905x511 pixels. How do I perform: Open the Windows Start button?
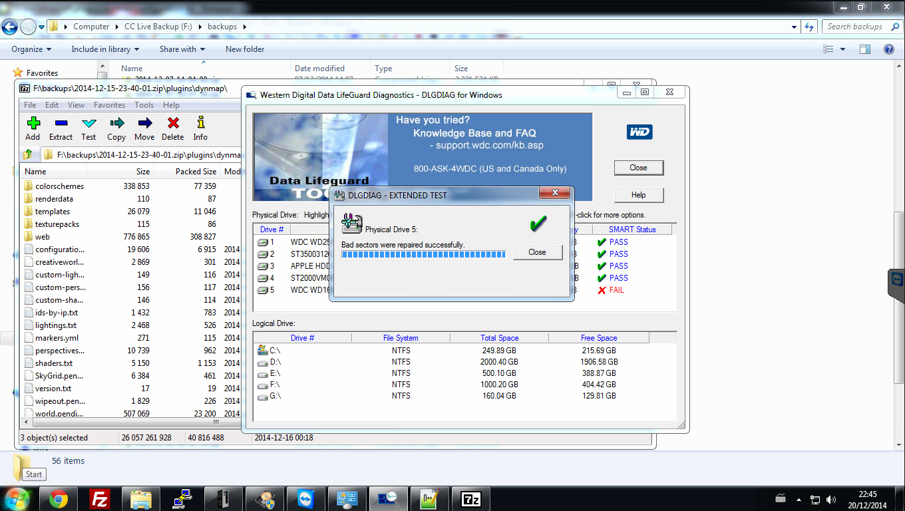click(17, 498)
